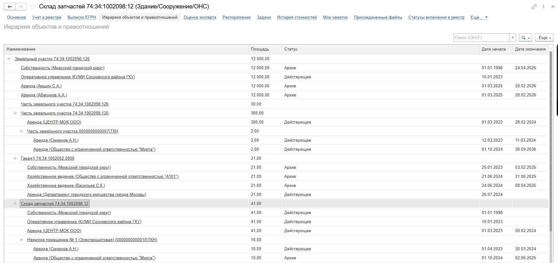This screenshot has width=558, height=263.
Task: Open Часть земельного участка link with area 30,00
Action: pos(65,104)
